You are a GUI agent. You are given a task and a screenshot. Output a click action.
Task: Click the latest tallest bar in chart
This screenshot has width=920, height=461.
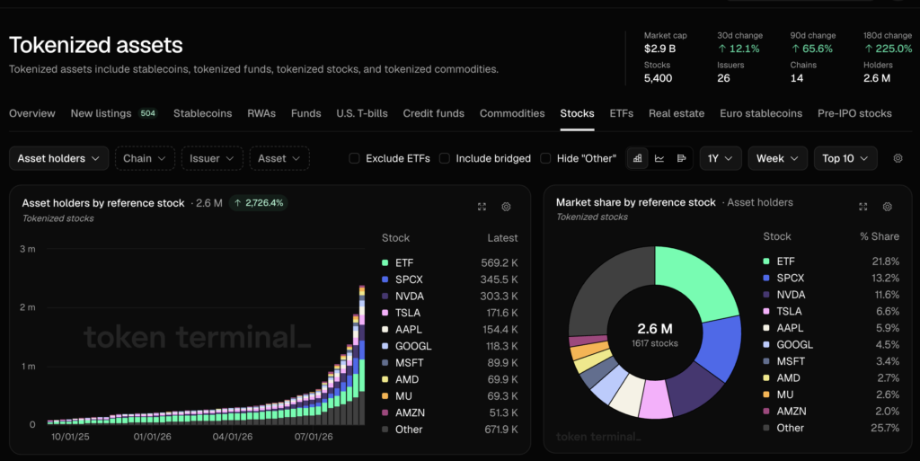coord(362,355)
